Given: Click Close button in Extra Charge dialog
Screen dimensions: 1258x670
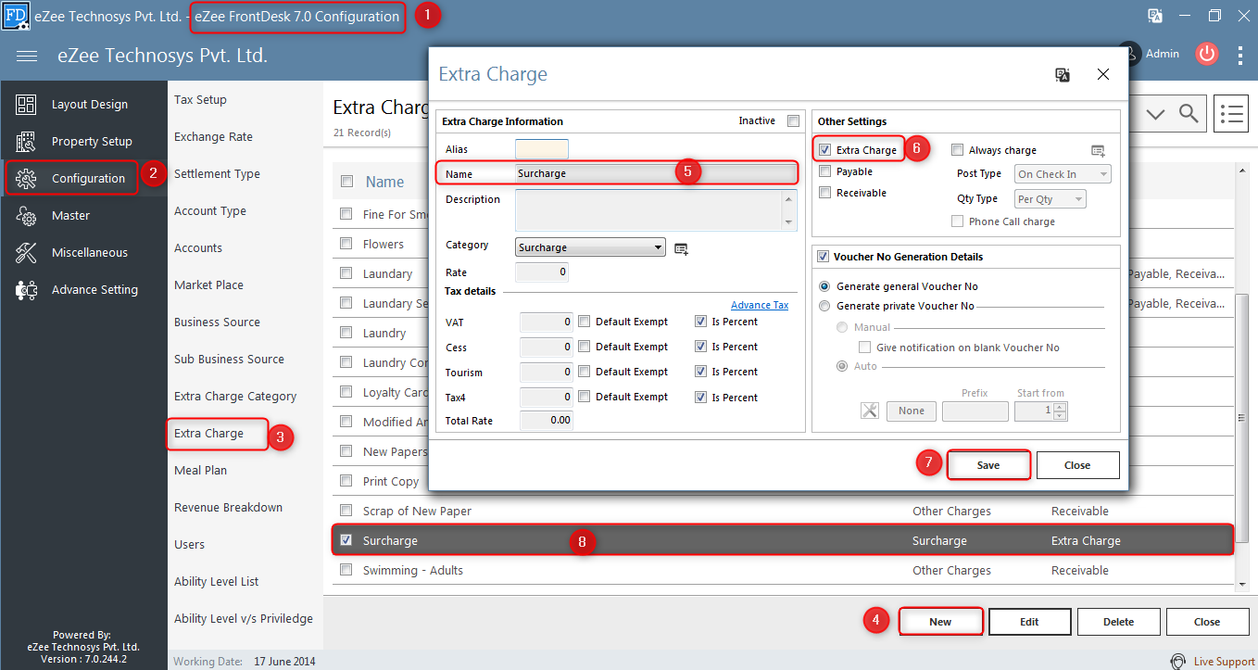Looking at the screenshot, I should click(x=1077, y=465).
